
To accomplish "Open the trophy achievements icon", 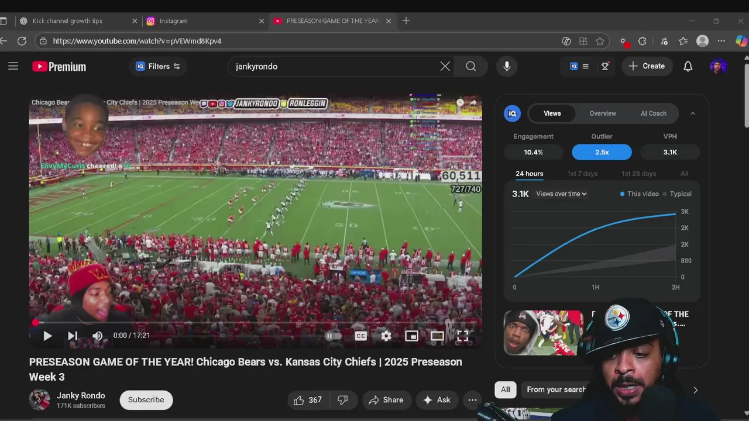I will tap(605, 66).
